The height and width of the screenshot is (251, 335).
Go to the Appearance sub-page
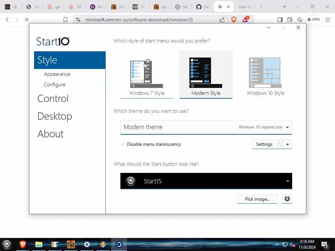pyautogui.click(x=57, y=74)
